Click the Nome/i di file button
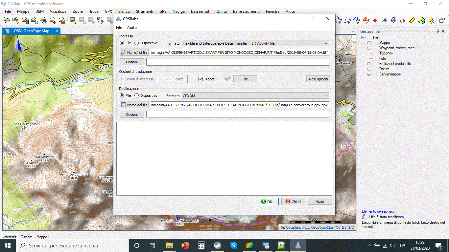 point(134,52)
